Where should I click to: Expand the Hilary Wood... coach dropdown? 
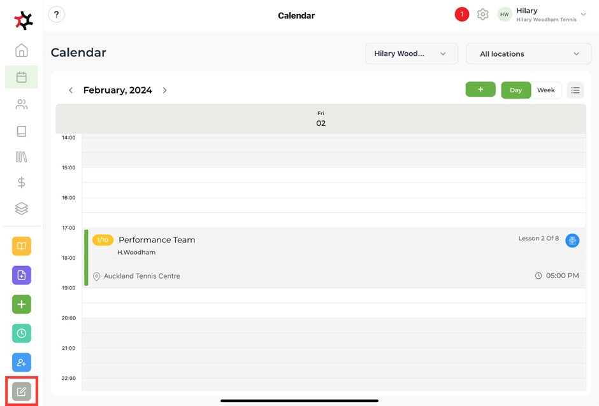[411, 54]
